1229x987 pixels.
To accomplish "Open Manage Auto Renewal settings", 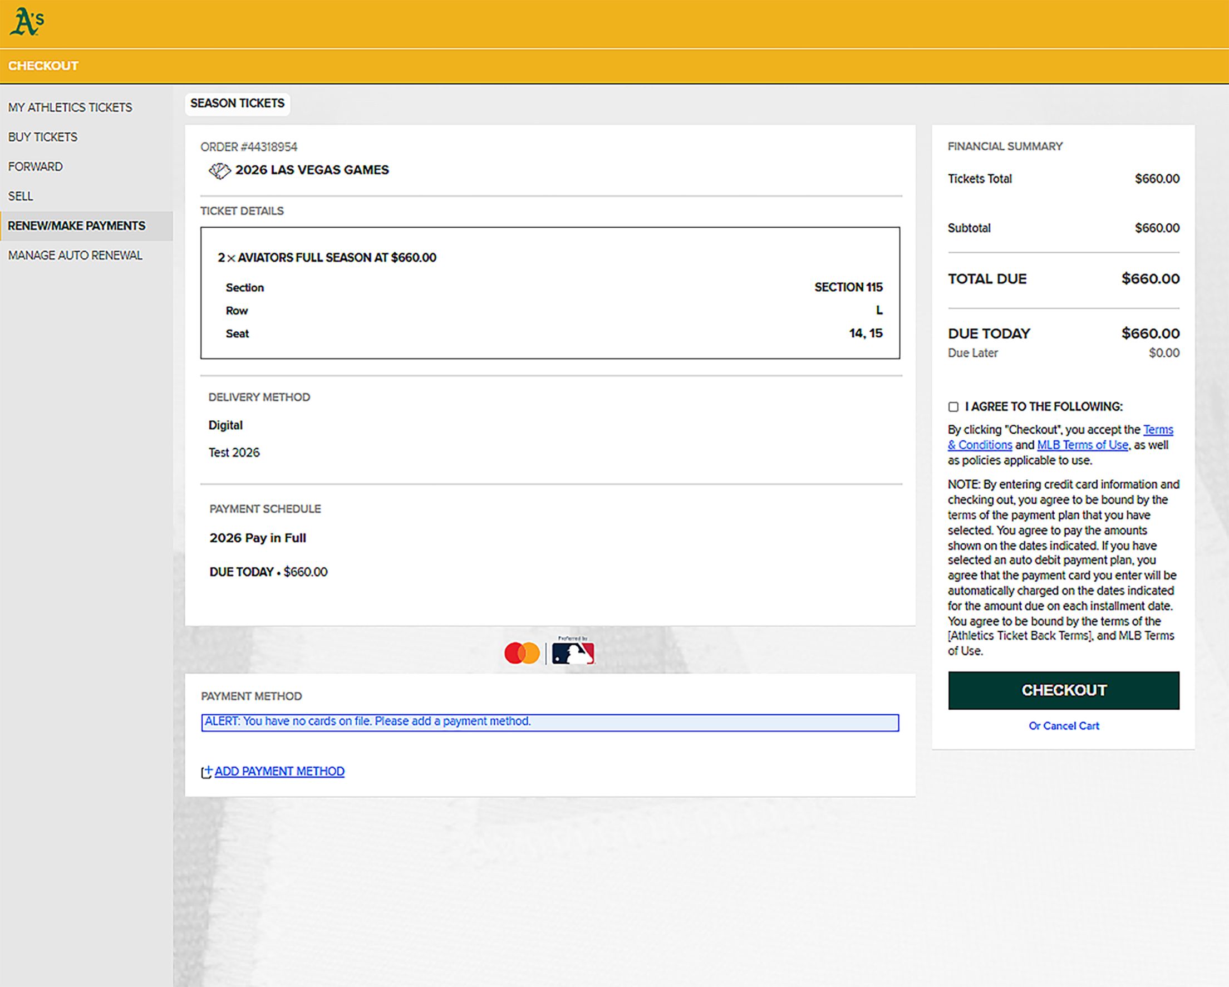I will pos(75,255).
